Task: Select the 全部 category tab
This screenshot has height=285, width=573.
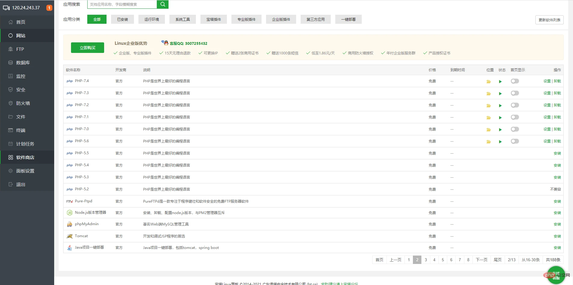Action: coord(97,19)
